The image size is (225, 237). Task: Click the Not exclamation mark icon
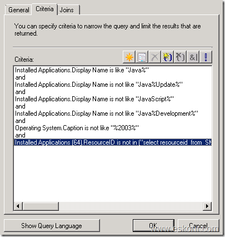206,57
